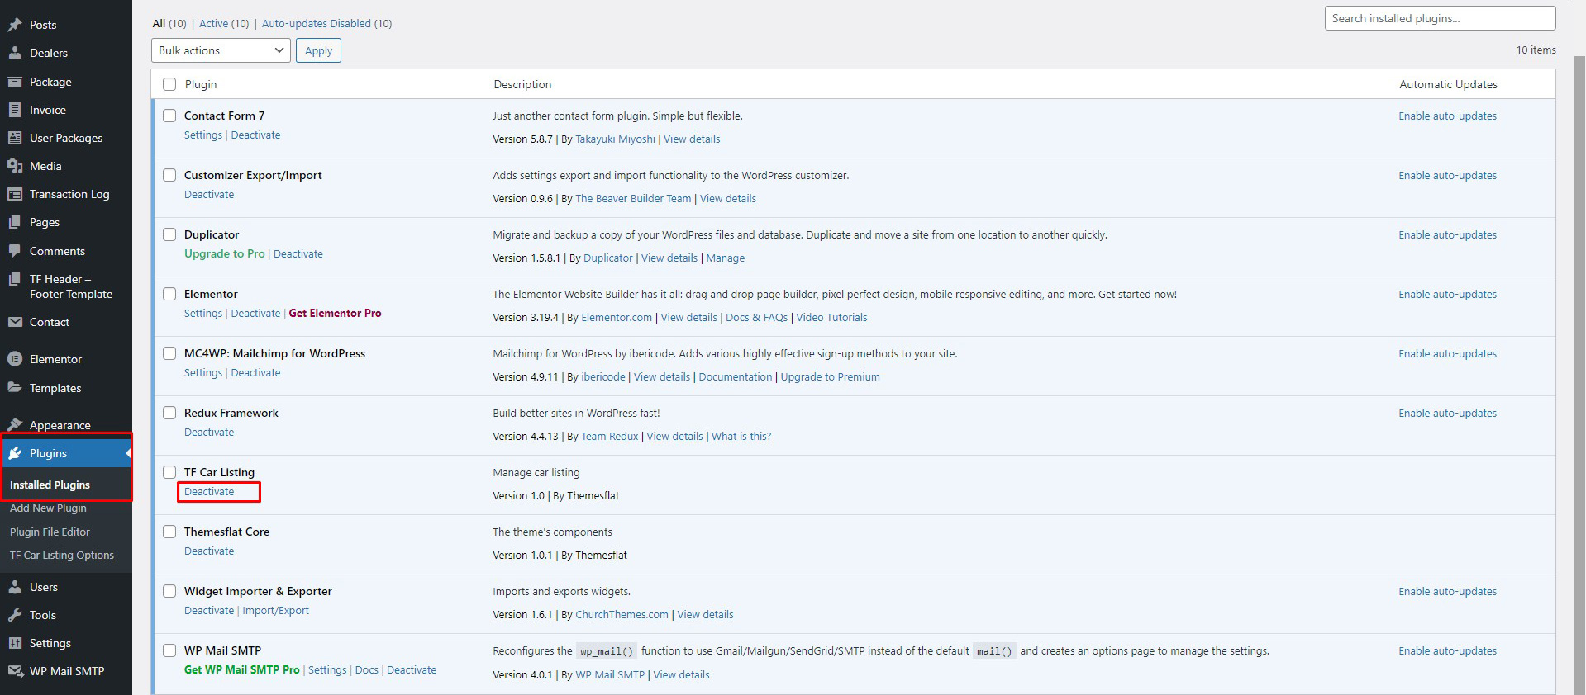Enable auto-updates for Redux Framework
The image size is (1586, 695).
pyautogui.click(x=1447, y=413)
